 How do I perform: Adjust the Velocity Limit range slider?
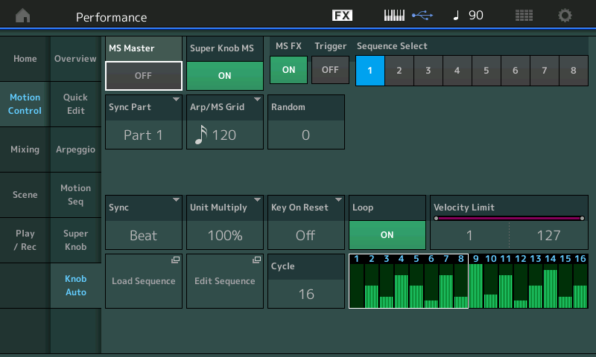tap(508, 219)
